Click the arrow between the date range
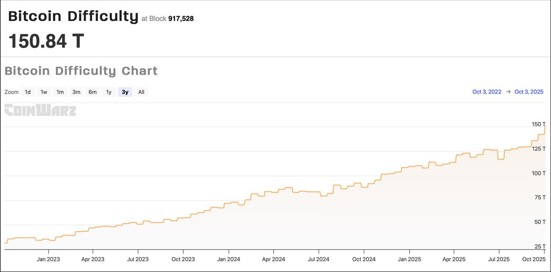This screenshot has height=272, width=551. [508, 92]
